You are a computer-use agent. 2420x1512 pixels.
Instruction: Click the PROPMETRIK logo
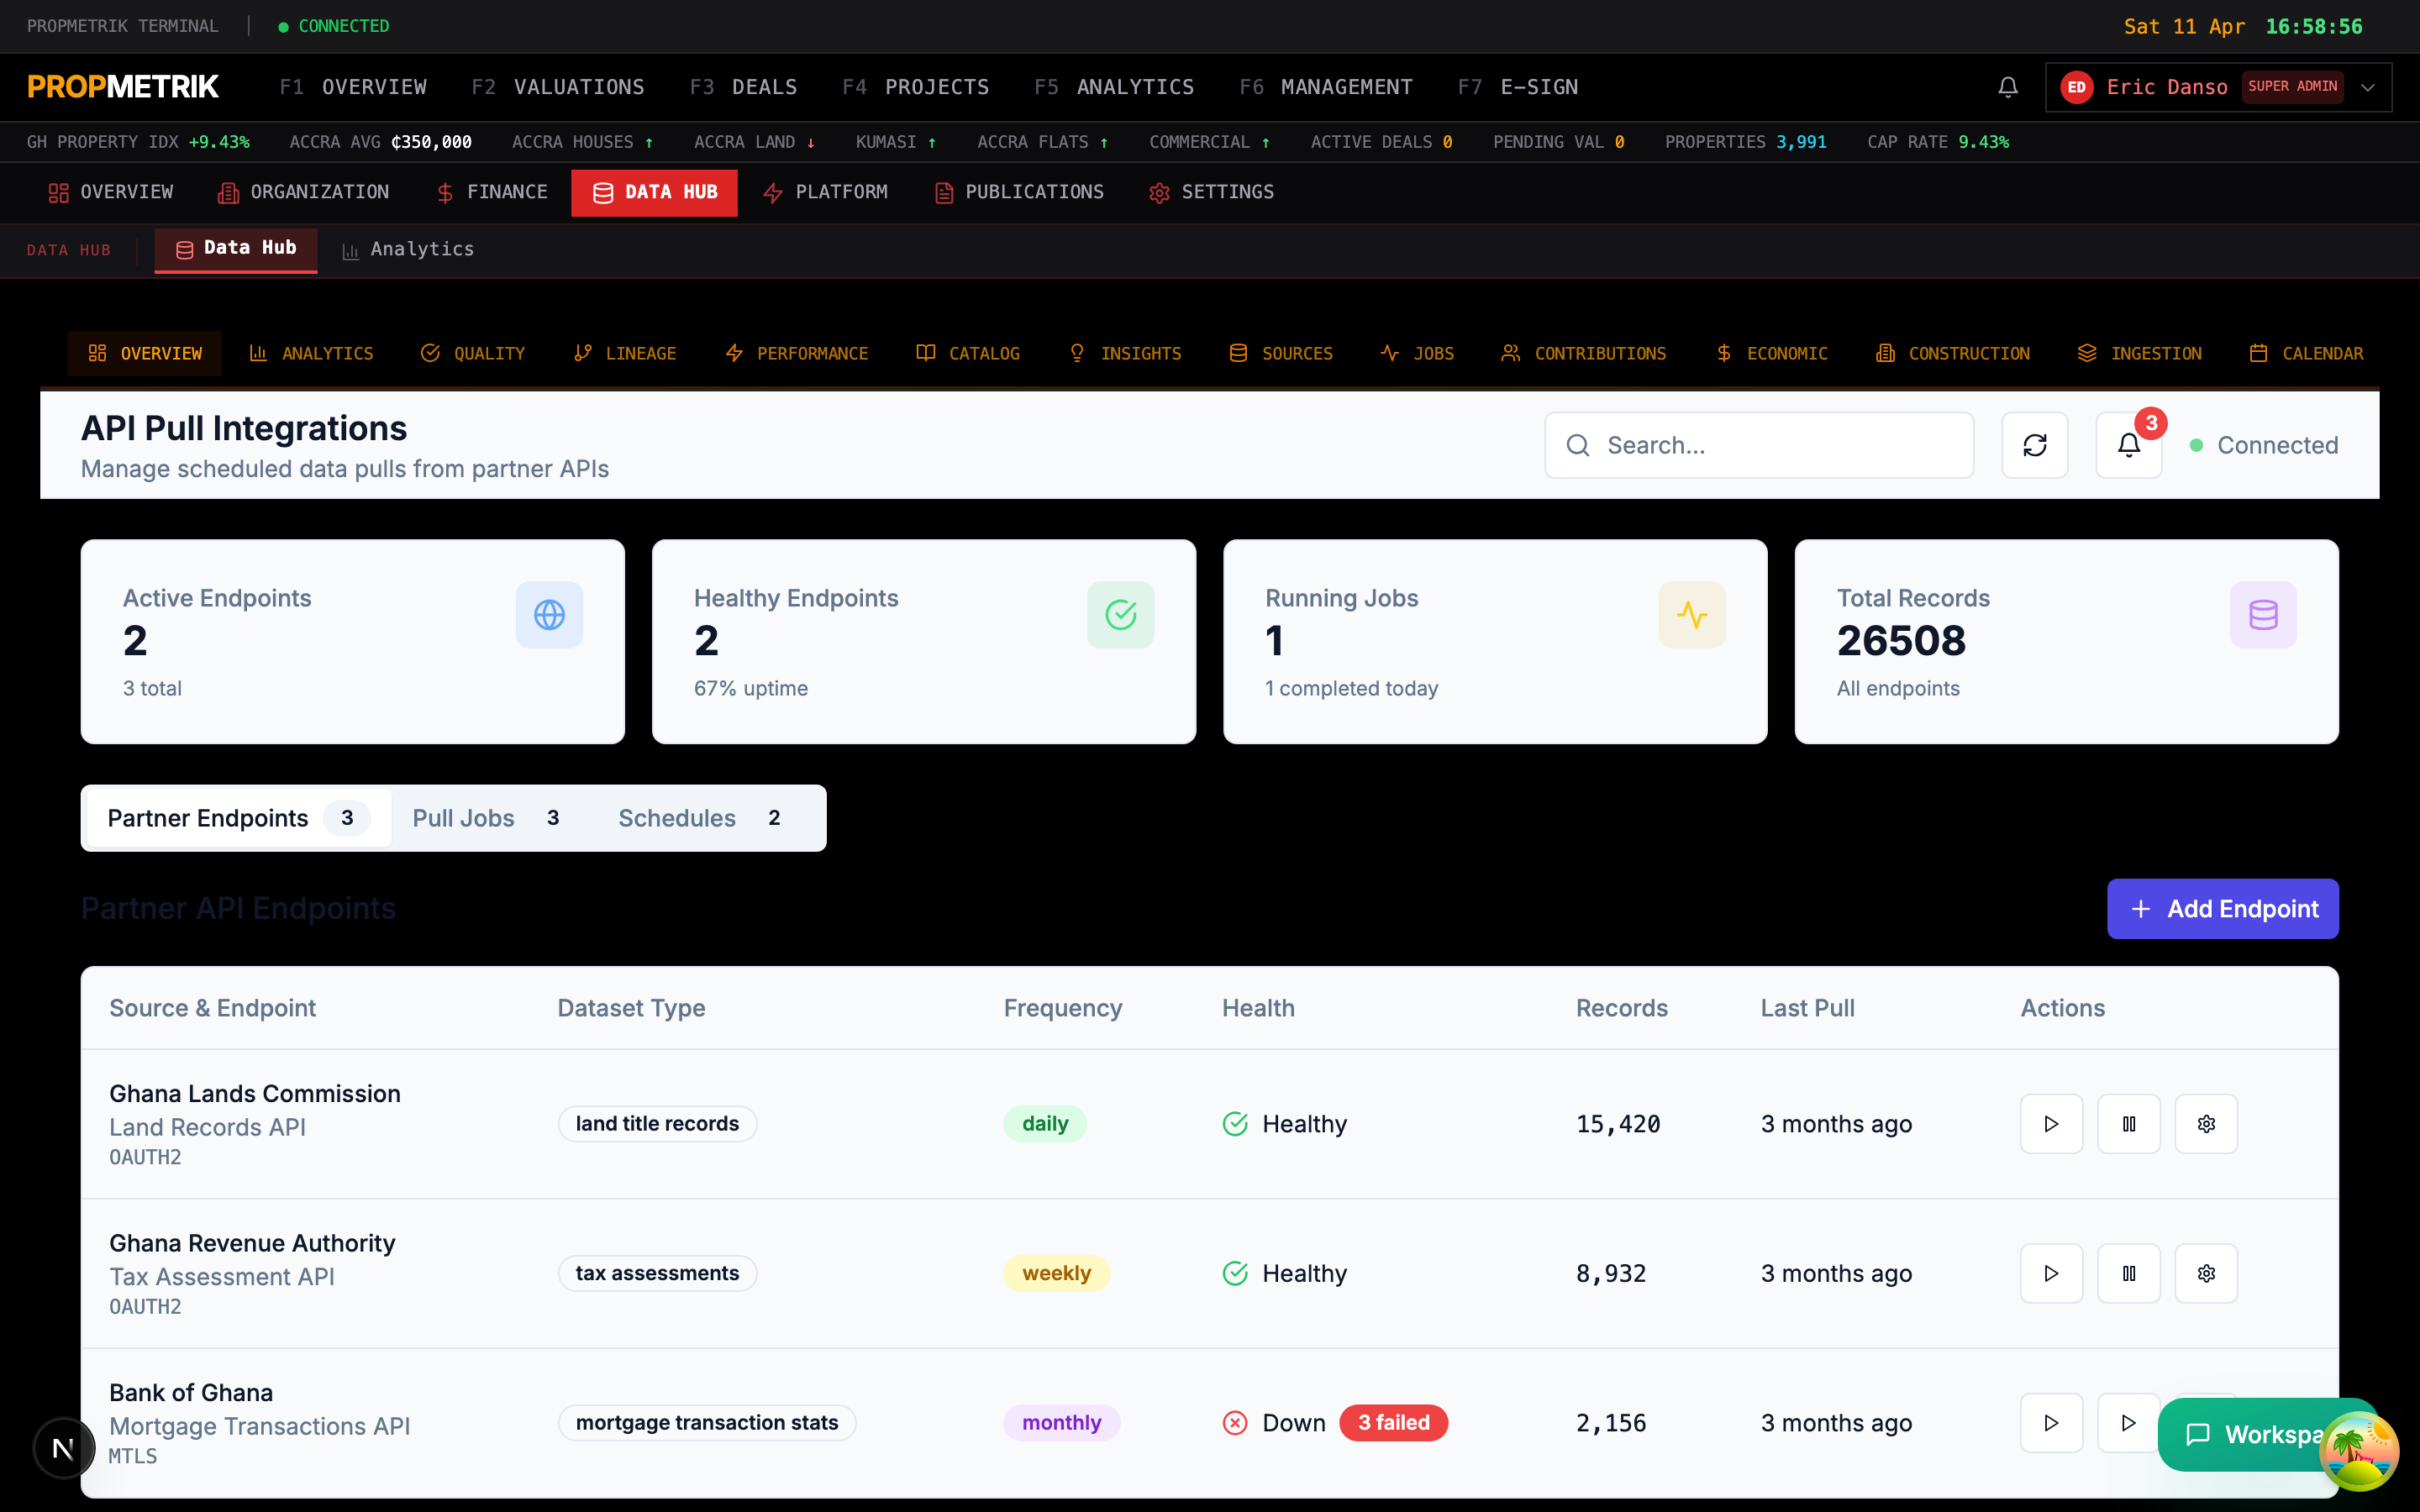coord(123,87)
